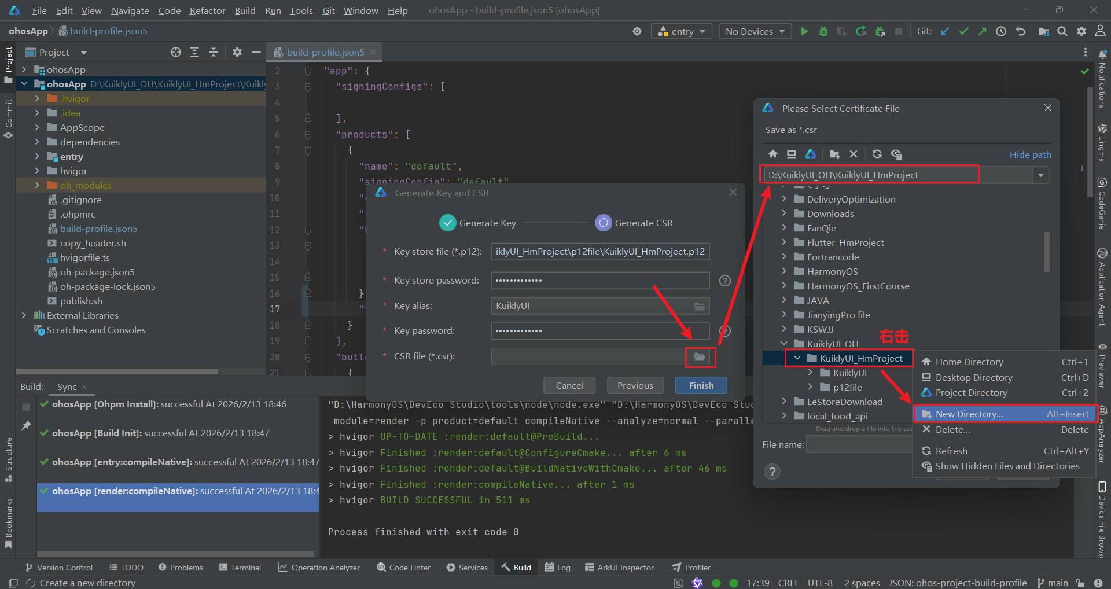Open Git history clock icon

(1001, 31)
